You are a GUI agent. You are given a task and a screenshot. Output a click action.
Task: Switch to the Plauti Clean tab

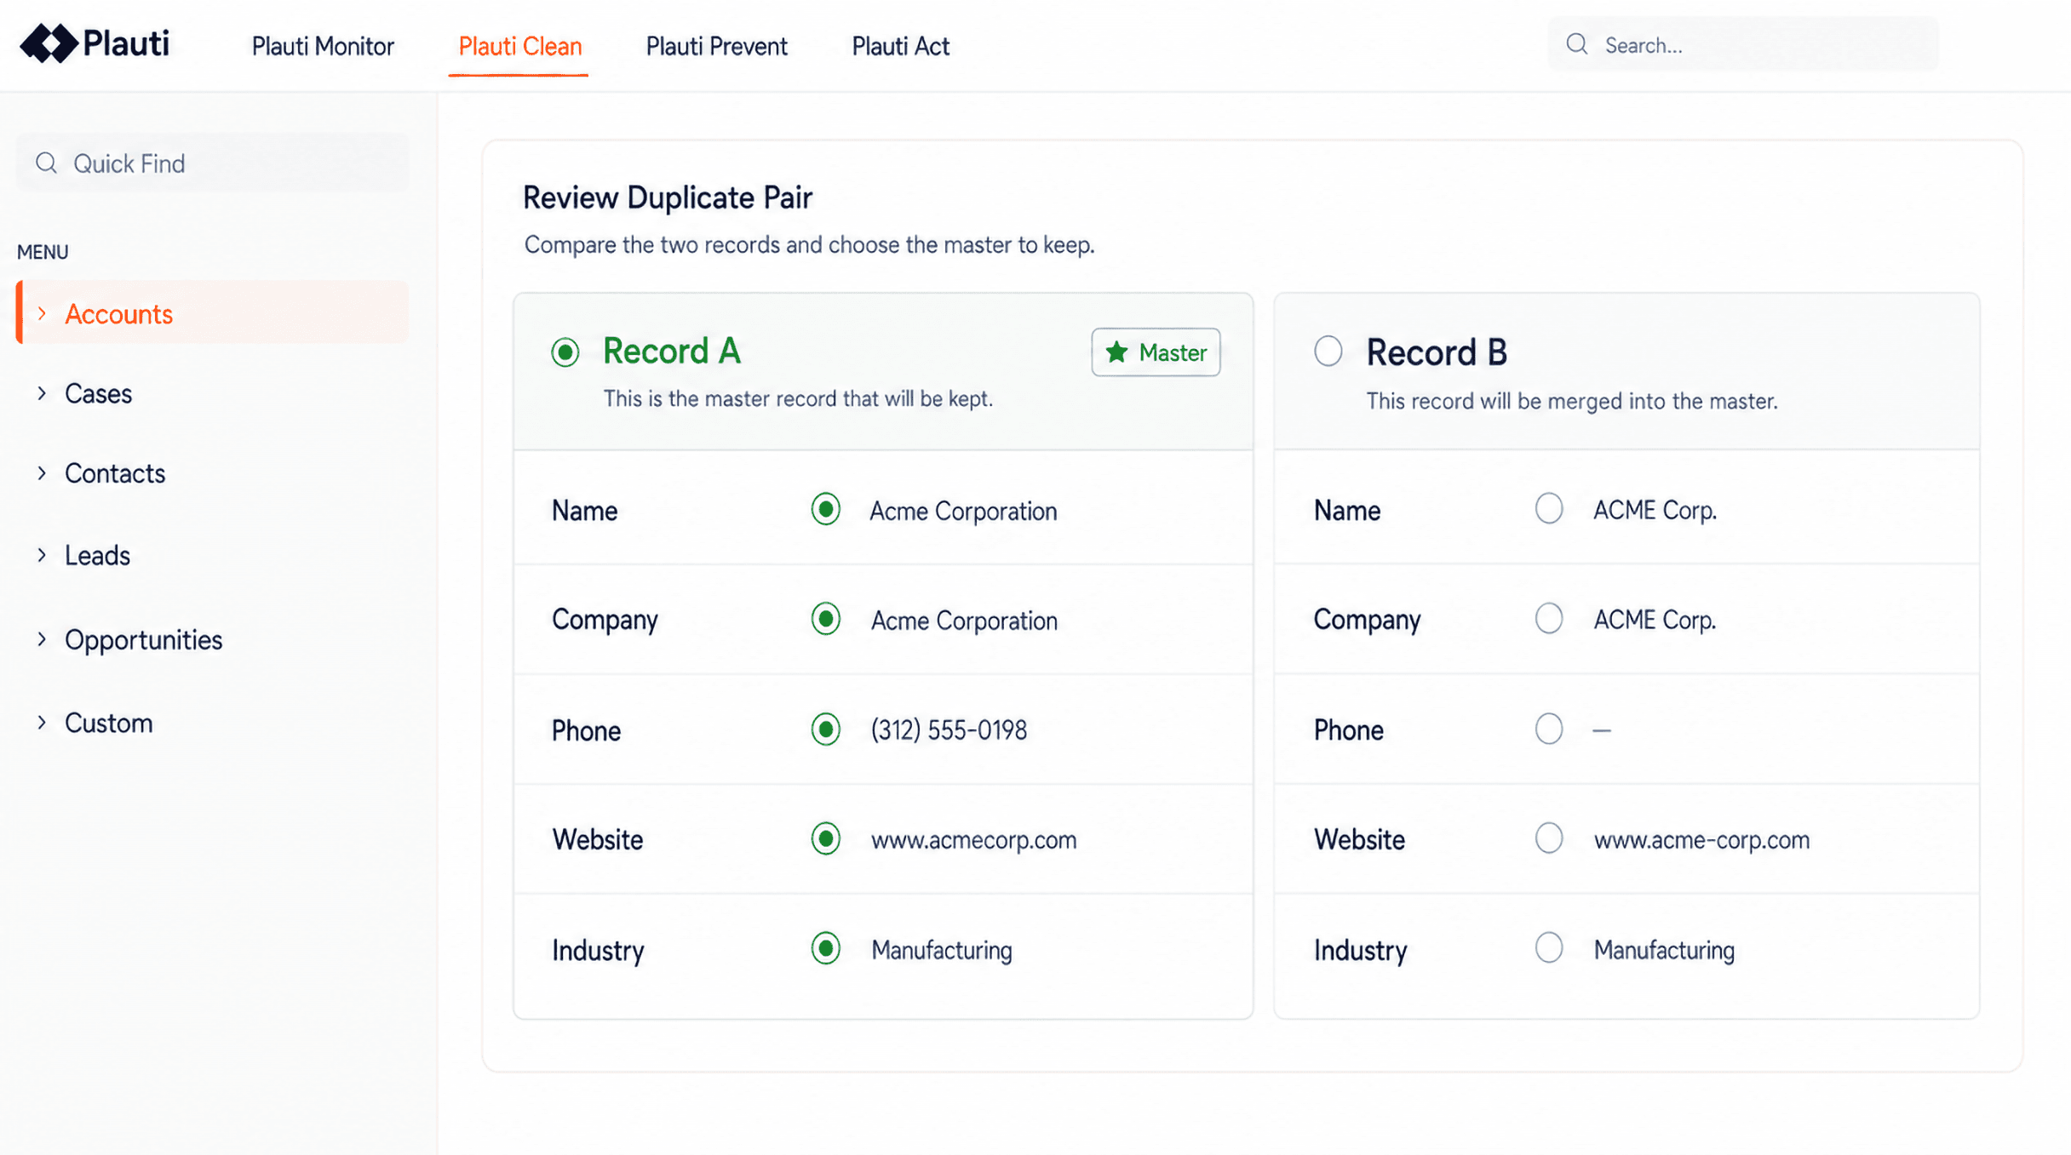click(519, 46)
